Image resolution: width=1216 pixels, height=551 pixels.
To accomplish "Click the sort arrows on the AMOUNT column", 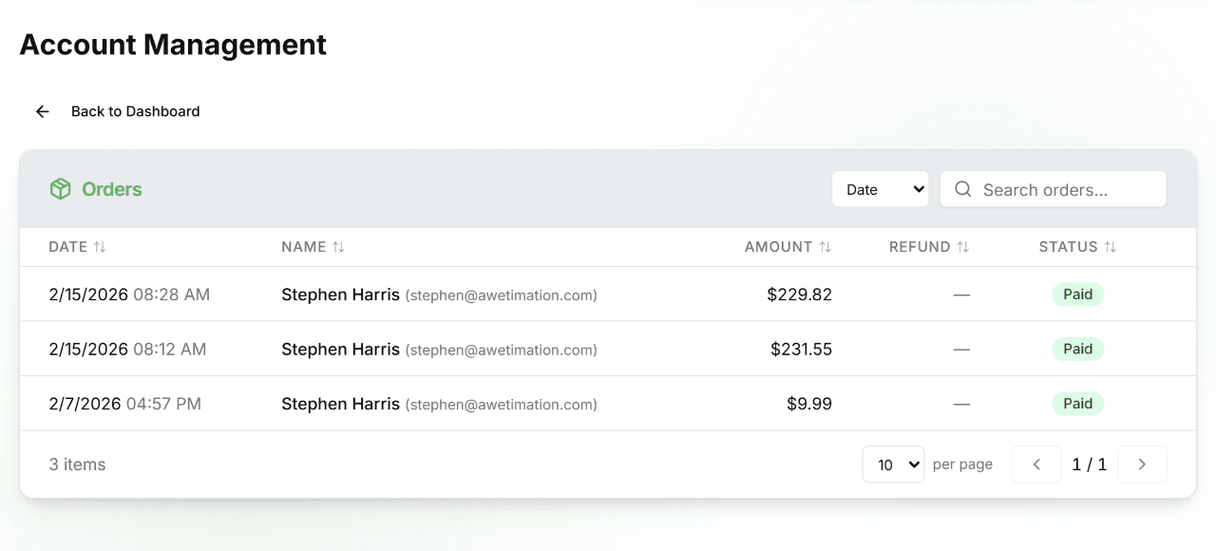I will [826, 246].
